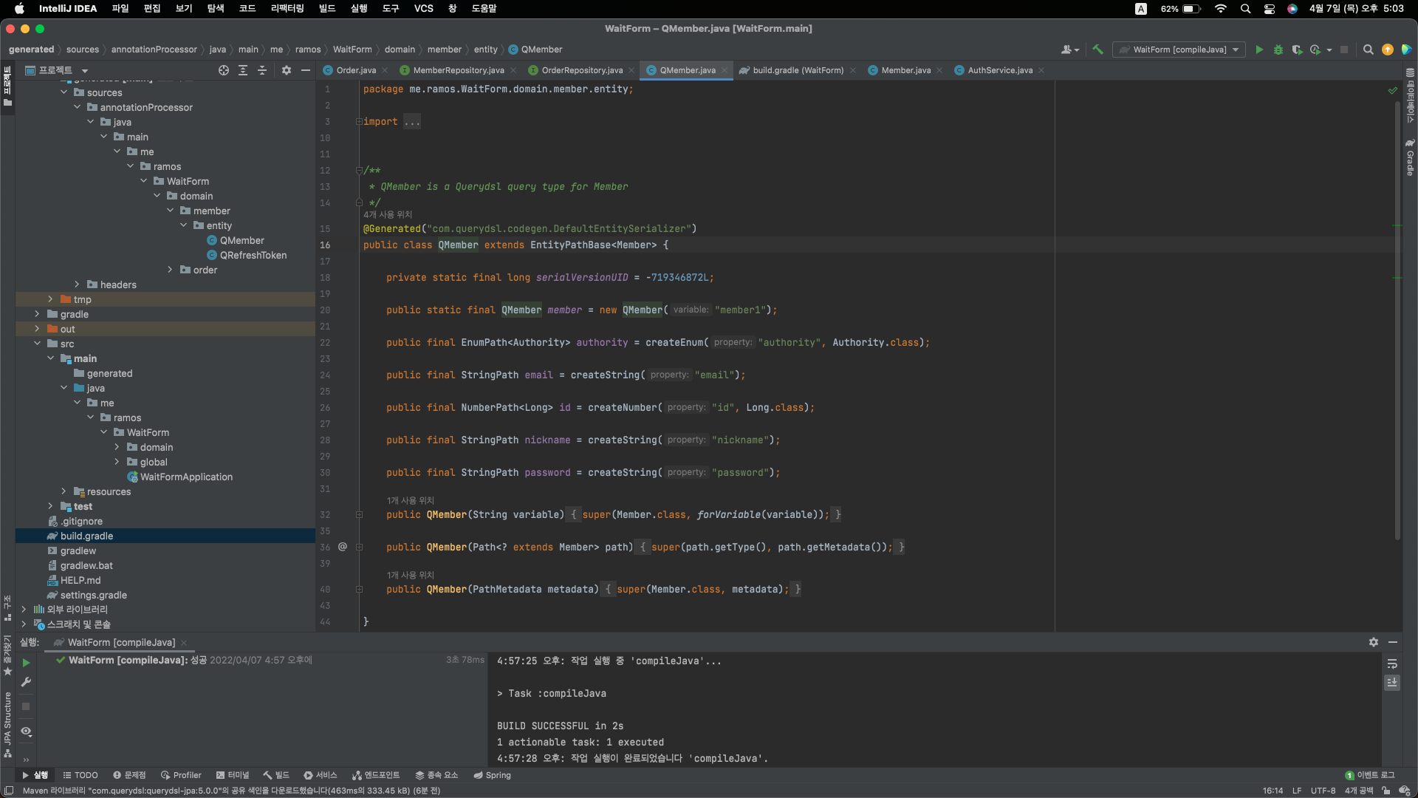Open the VCS menu
Screen dimensions: 1418x798
coord(423,8)
